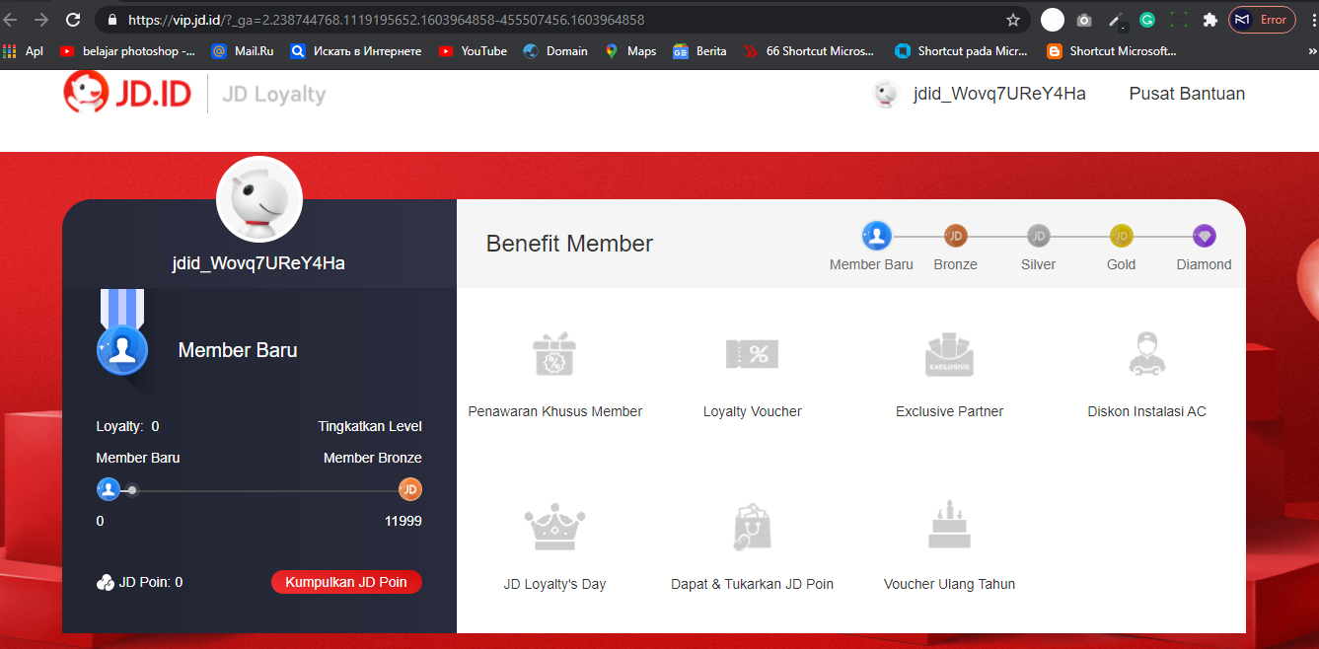Open Pusat Bantuan help center
1319x649 pixels.
[x=1187, y=94]
